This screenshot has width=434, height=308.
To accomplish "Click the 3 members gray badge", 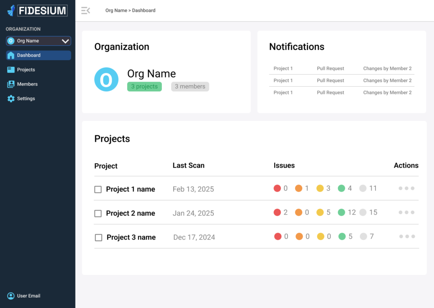I will pyautogui.click(x=190, y=86).
